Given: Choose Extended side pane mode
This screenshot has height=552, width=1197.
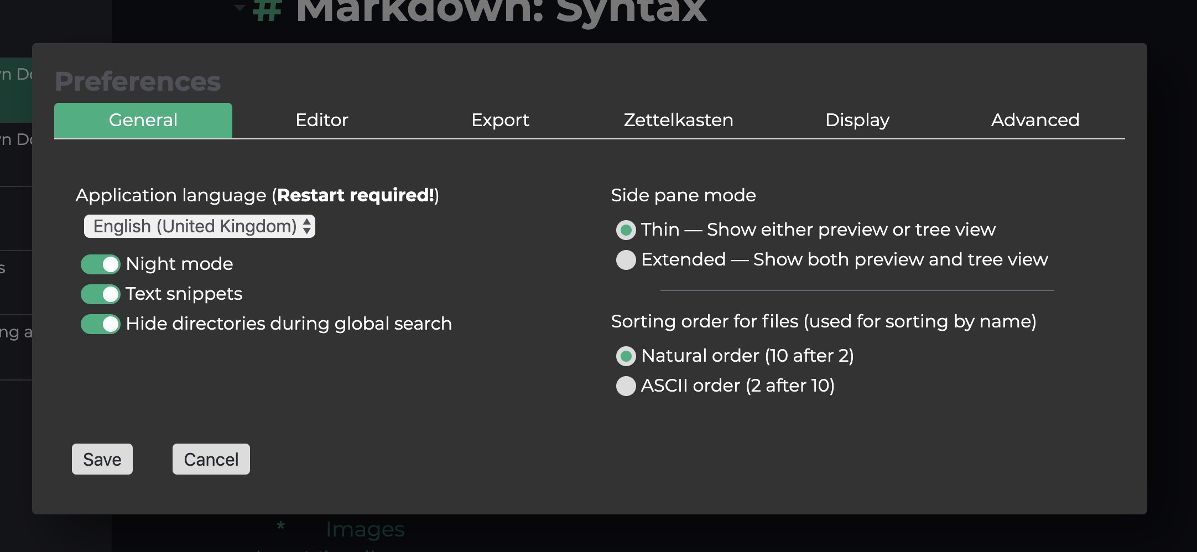Looking at the screenshot, I should pos(626,260).
